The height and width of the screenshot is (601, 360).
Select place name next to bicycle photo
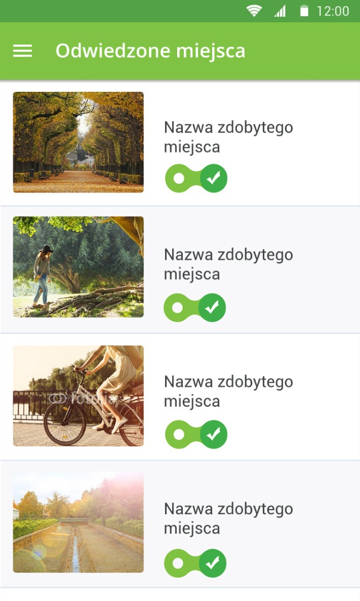pos(228,391)
